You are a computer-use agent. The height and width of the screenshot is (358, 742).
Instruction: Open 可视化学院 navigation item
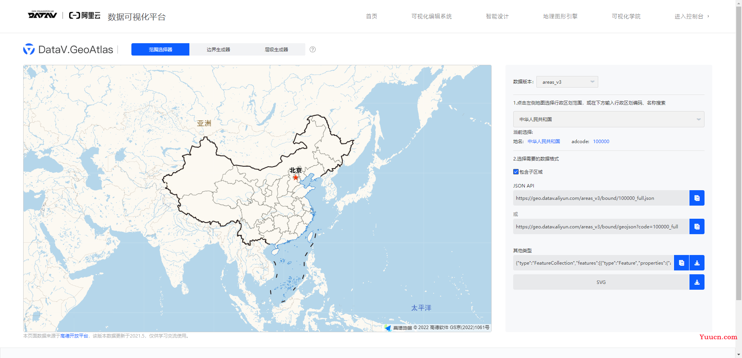[626, 16]
